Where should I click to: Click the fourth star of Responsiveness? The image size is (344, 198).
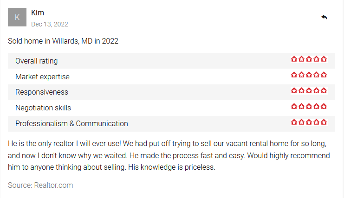tap(316, 91)
